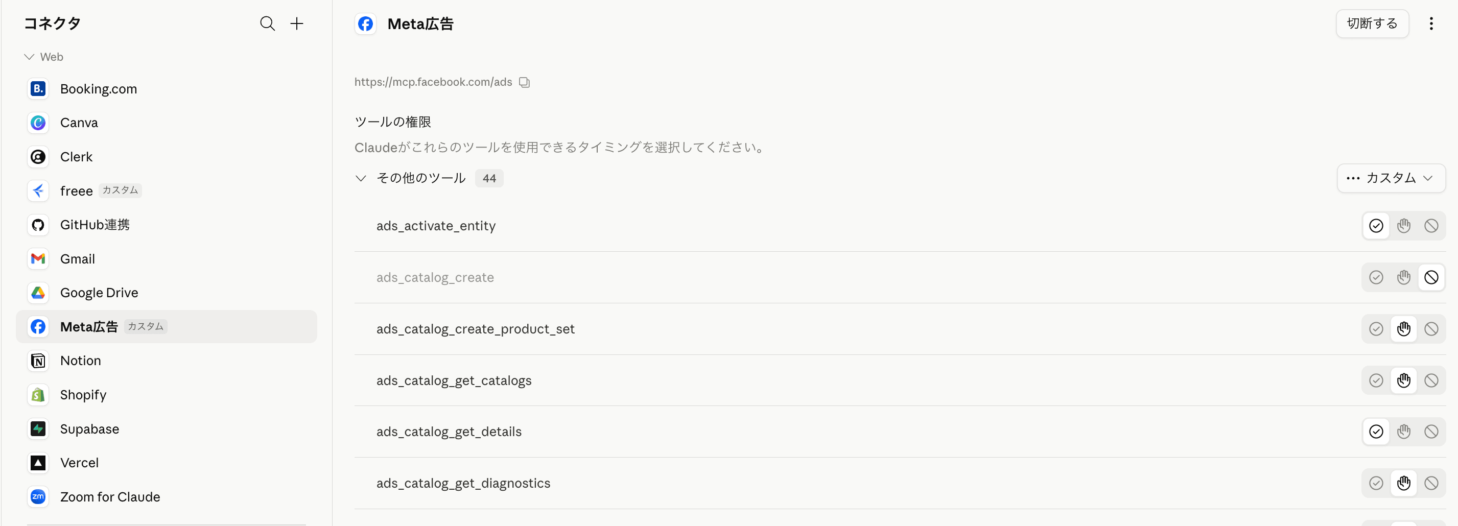Open the GitHub連携 connector

point(167,225)
